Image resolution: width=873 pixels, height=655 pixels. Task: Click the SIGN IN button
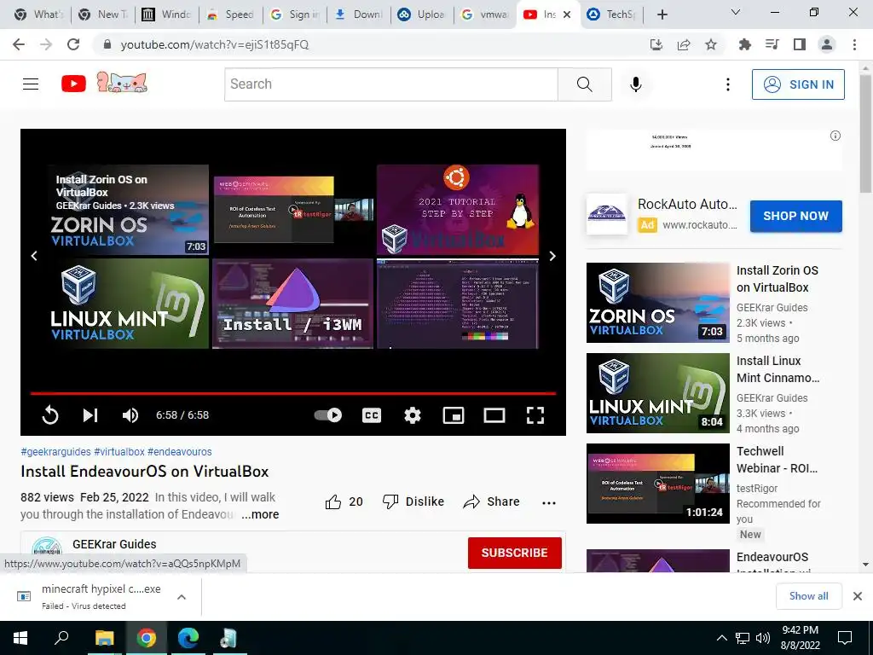(798, 84)
